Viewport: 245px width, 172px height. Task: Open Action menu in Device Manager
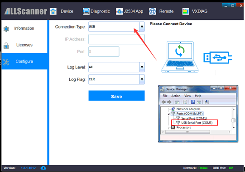(x=176, y=96)
